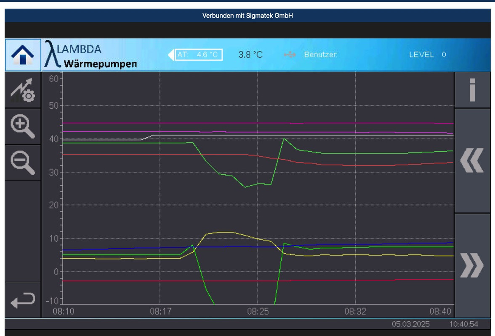Click the 3.8 °C temperature reading

point(250,55)
